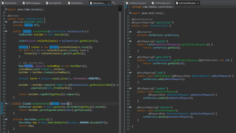Collapse the @Autowired carService field fold
This screenshot has height=133, width=236.
[x=130, y=32]
